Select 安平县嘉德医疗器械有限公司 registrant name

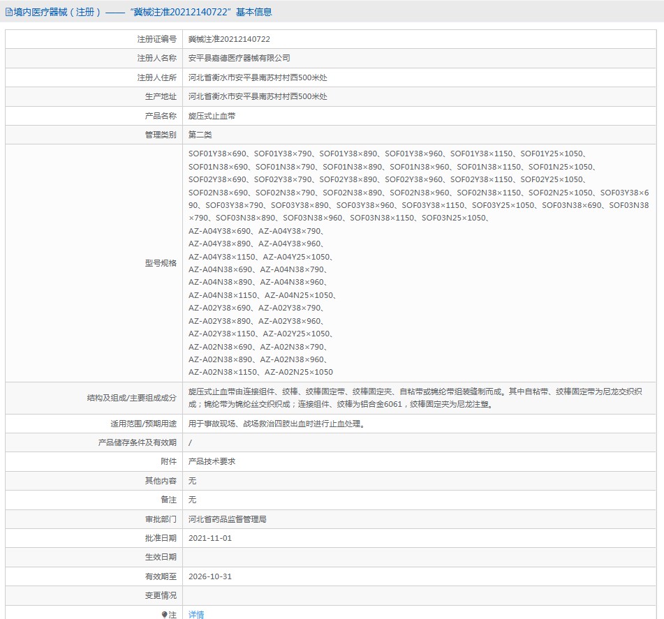click(239, 59)
